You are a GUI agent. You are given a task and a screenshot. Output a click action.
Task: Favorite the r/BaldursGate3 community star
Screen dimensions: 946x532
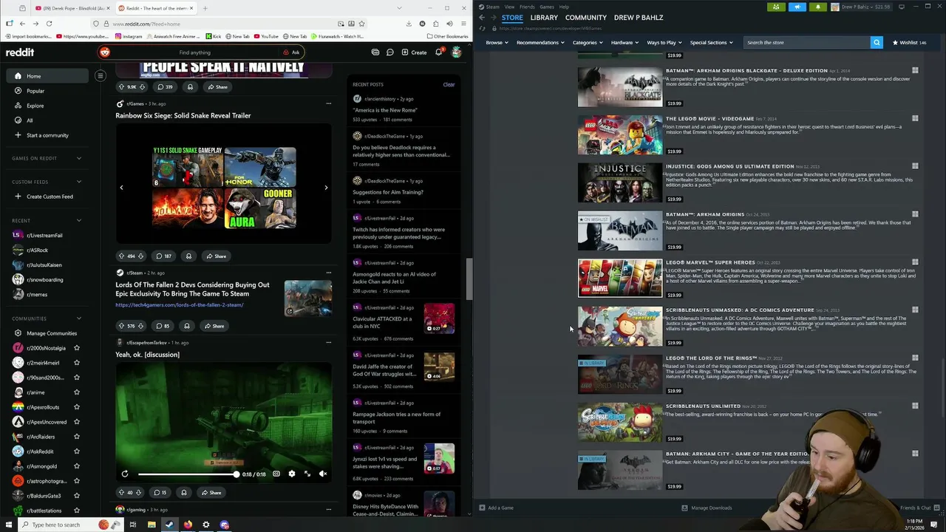pos(77,496)
